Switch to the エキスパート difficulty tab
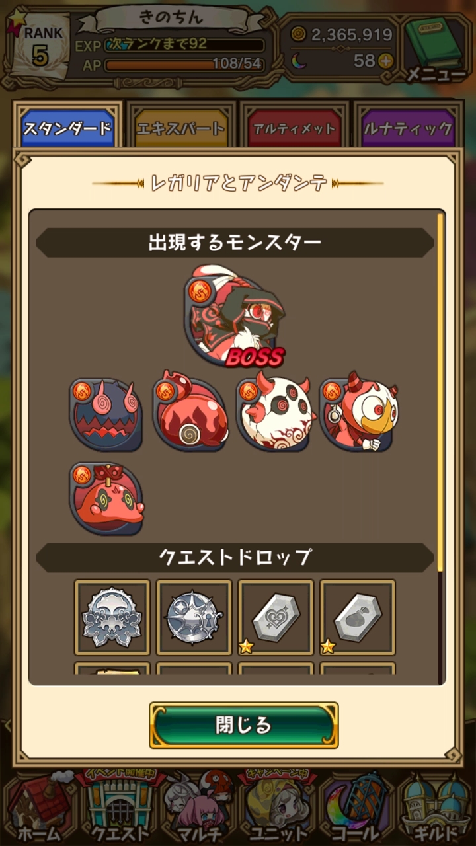The height and width of the screenshot is (846, 476). 180,128
